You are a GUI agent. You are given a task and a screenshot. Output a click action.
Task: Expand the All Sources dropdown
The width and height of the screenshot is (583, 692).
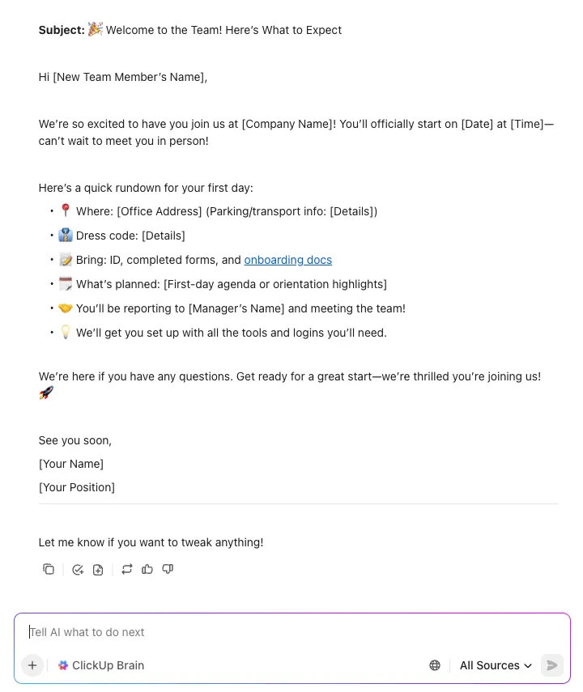(496, 665)
